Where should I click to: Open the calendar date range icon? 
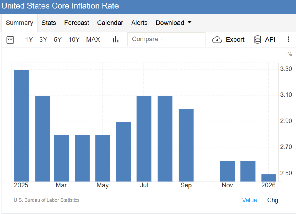(x=10, y=40)
